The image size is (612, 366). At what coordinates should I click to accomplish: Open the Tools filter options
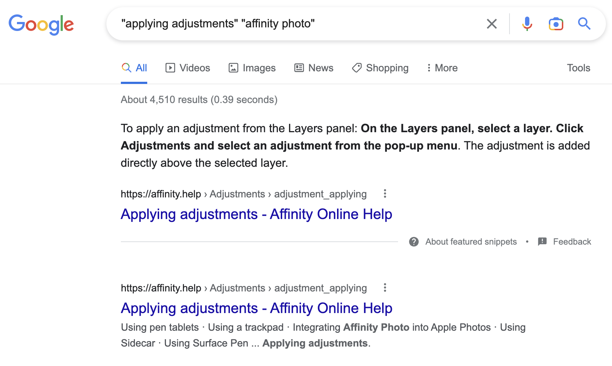(x=578, y=68)
